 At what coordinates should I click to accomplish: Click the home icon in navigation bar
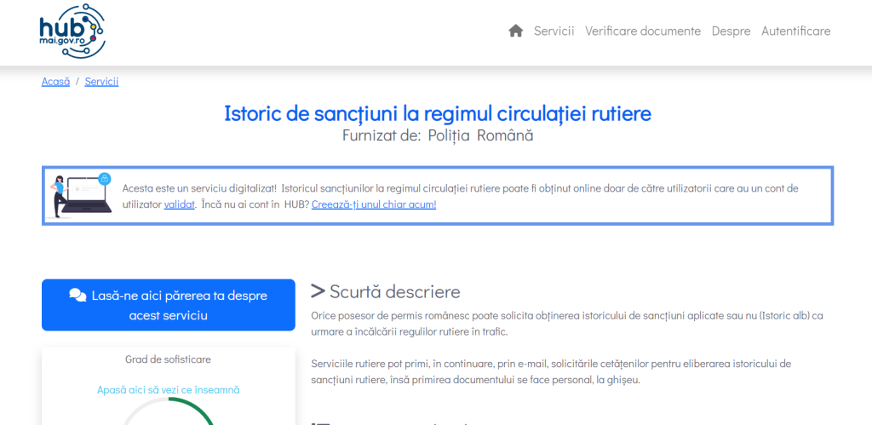coord(515,31)
